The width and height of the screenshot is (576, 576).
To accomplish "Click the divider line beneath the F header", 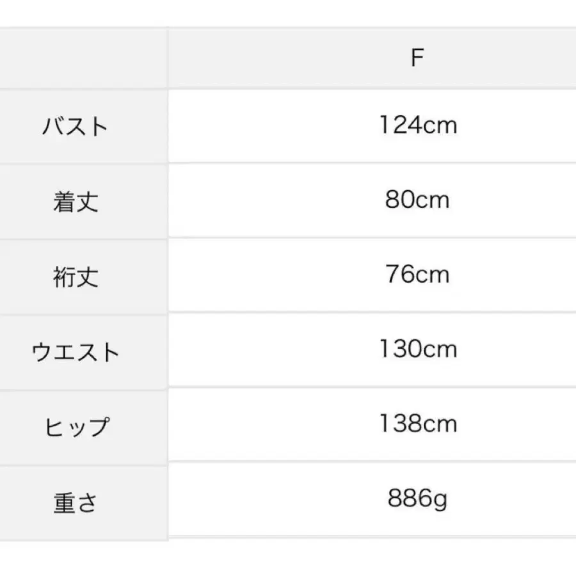I will [x=371, y=88].
